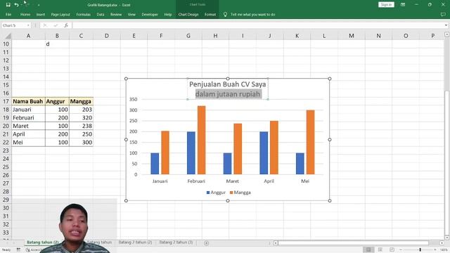This screenshot has width=450, height=253.
Task: Click the Save icon in the title bar
Action: [x=8, y=5]
